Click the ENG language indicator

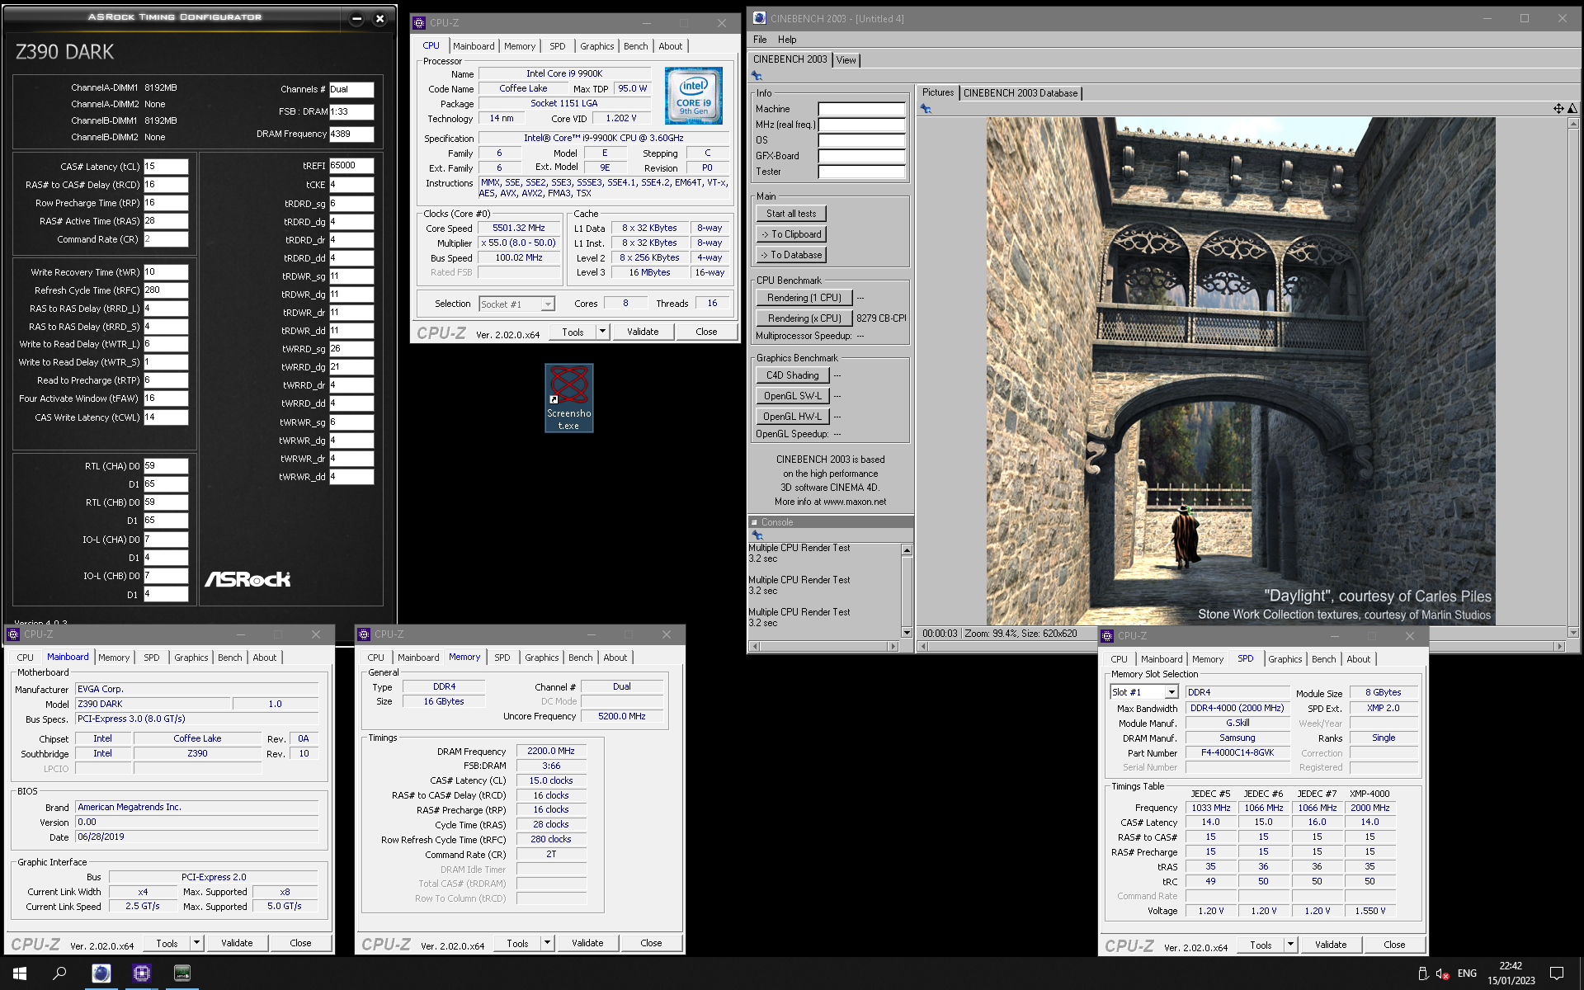tap(1467, 973)
